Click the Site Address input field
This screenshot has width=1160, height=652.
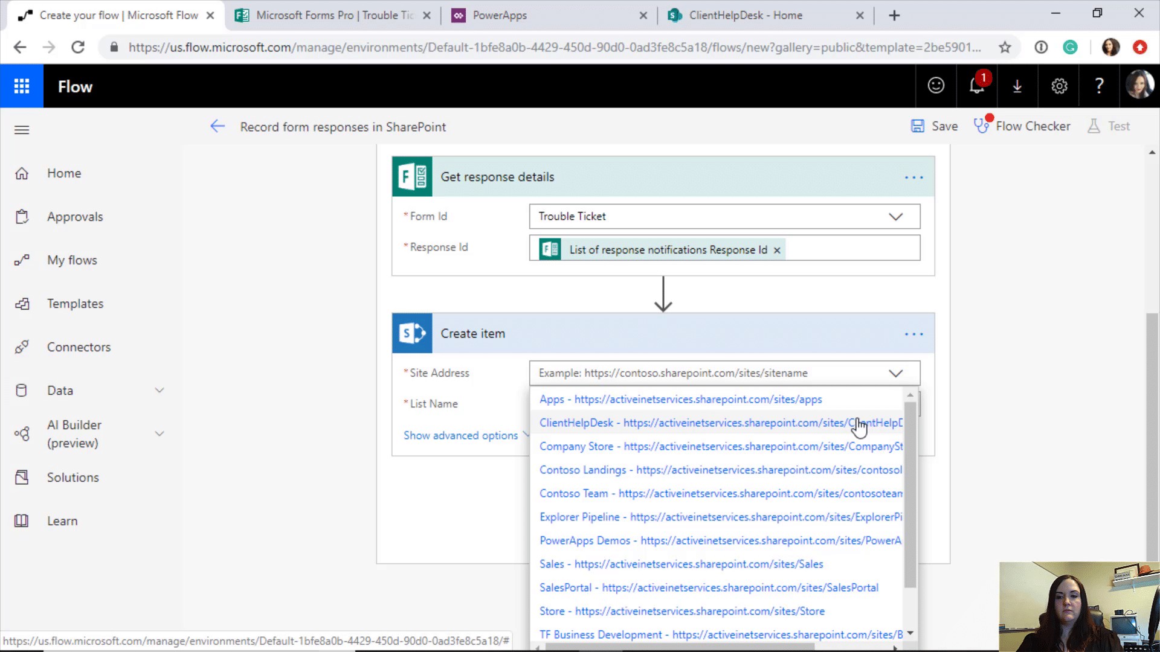pyautogui.click(x=724, y=373)
